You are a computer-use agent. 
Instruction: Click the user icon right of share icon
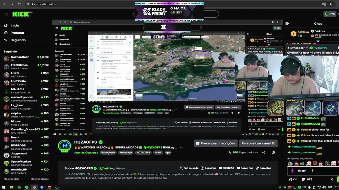pos(274,153)
